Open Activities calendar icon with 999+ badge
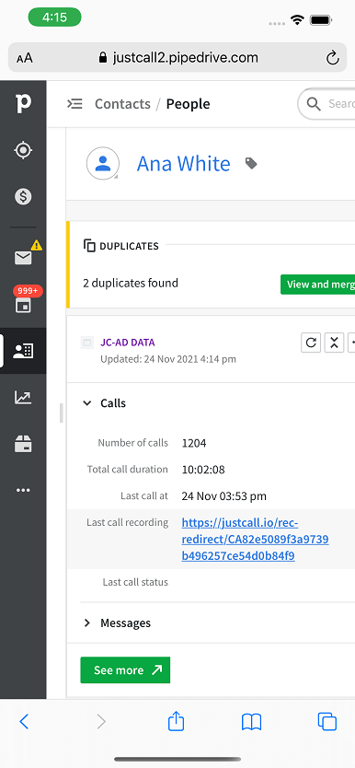Image resolution: width=355 pixels, height=768 pixels. coord(23,305)
